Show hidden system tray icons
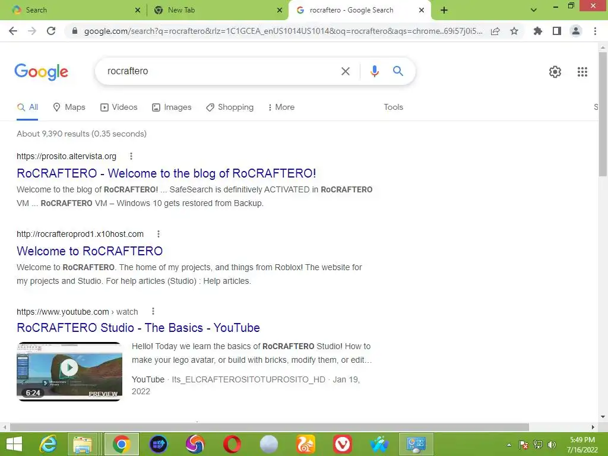The height and width of the screenshot is (456, 608). (509, 445)
